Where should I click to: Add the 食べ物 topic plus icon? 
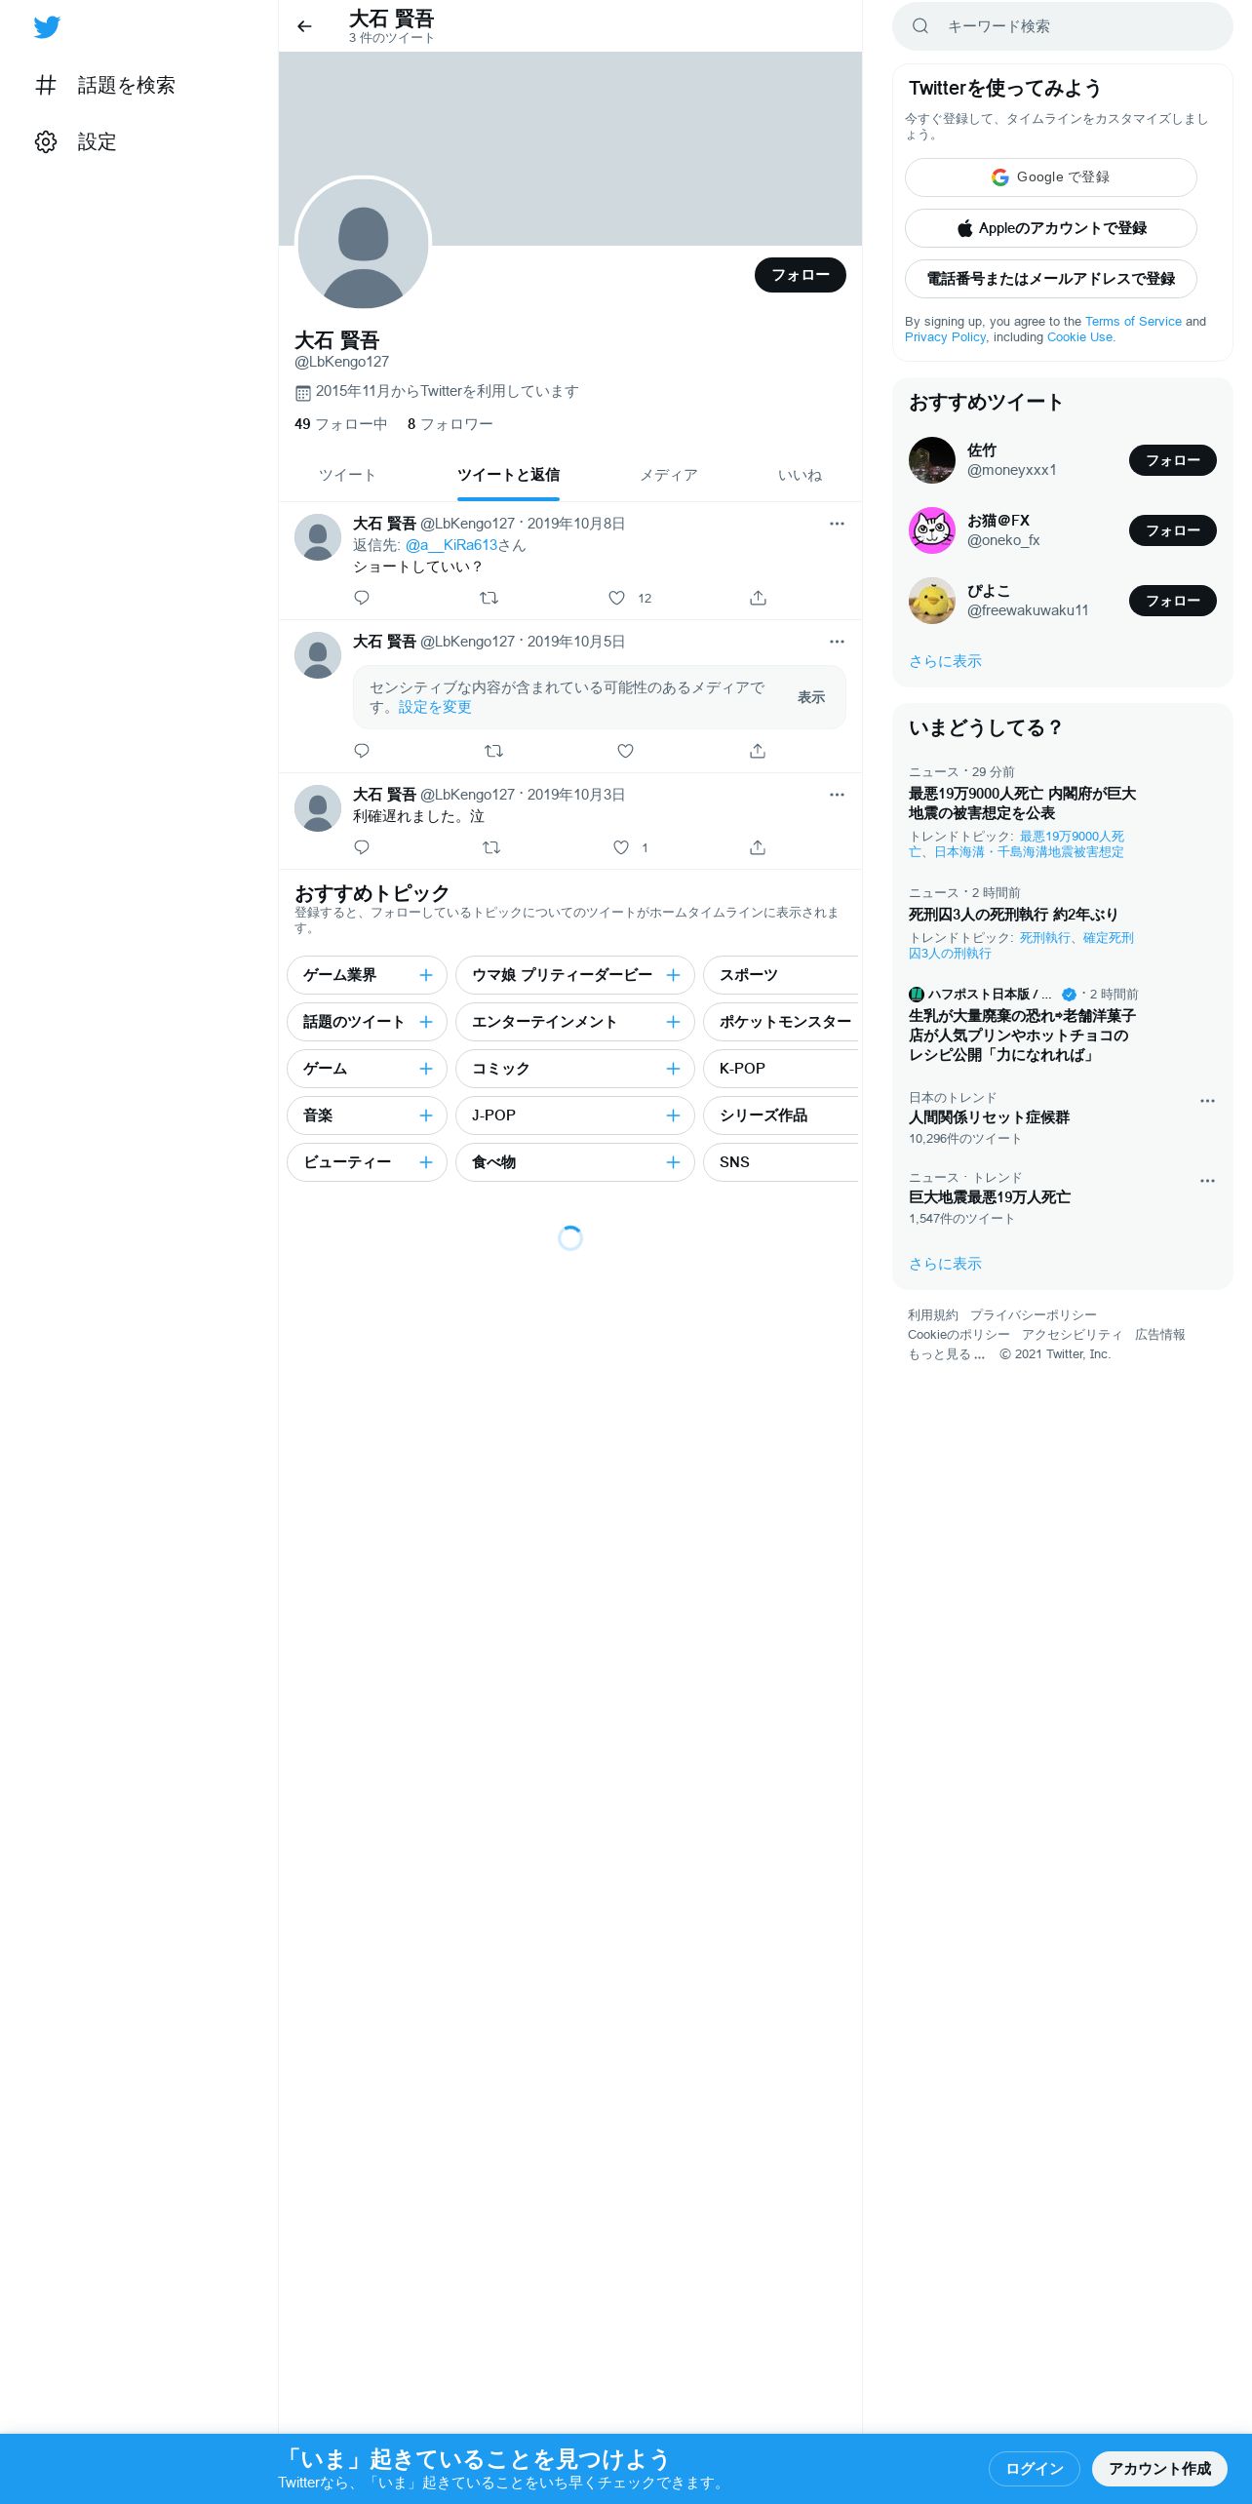pos(673,1162)
